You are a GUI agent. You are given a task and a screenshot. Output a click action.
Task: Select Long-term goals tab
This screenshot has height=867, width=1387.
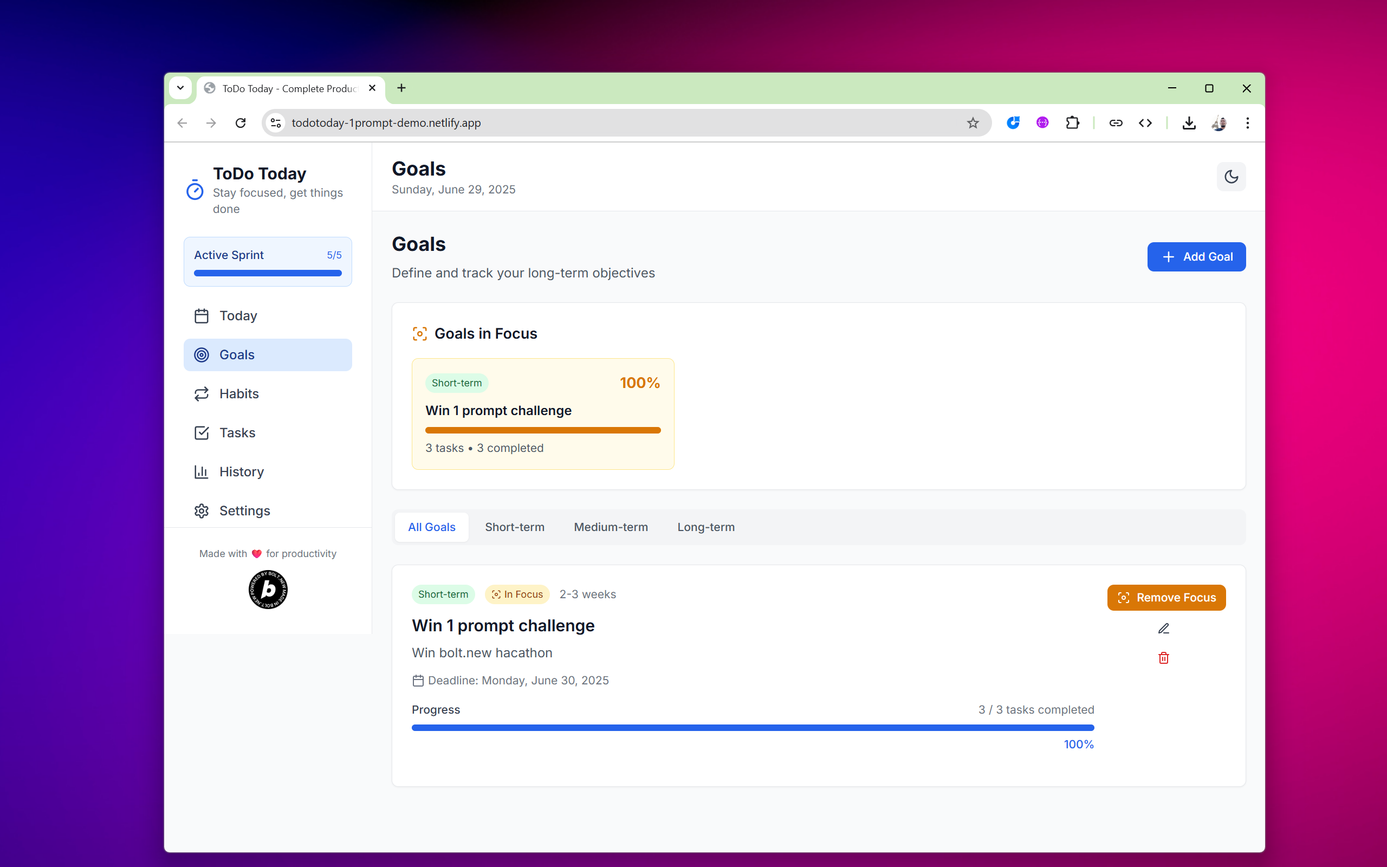tap(705, 527)
